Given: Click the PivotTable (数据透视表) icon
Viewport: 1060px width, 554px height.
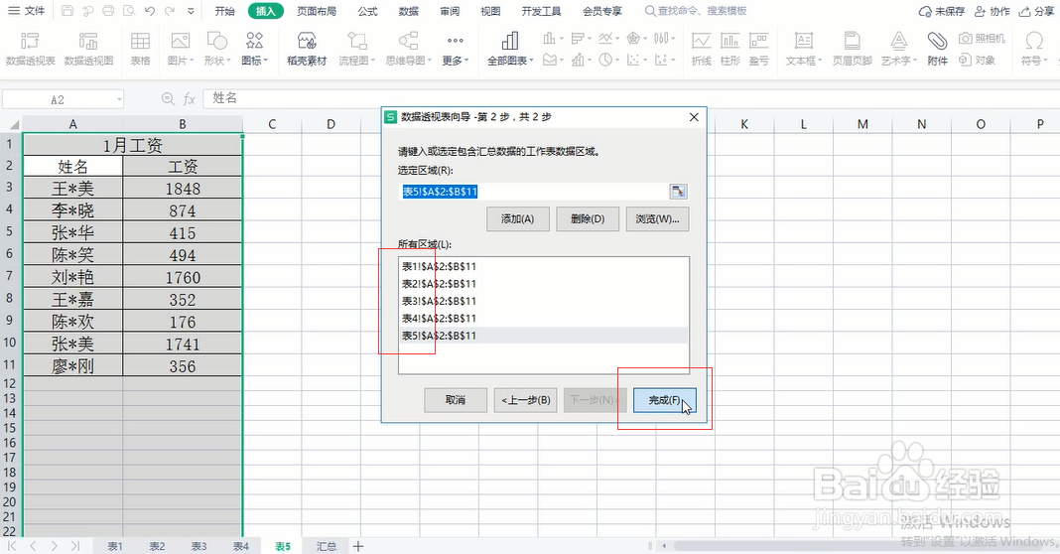Looking at the screenshot, I should coord(30,48).
